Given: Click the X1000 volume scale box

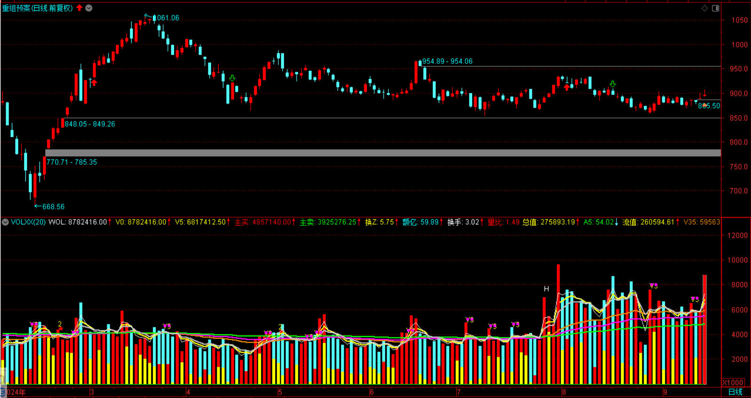Looking at the screenshot, I should [733, 383].
